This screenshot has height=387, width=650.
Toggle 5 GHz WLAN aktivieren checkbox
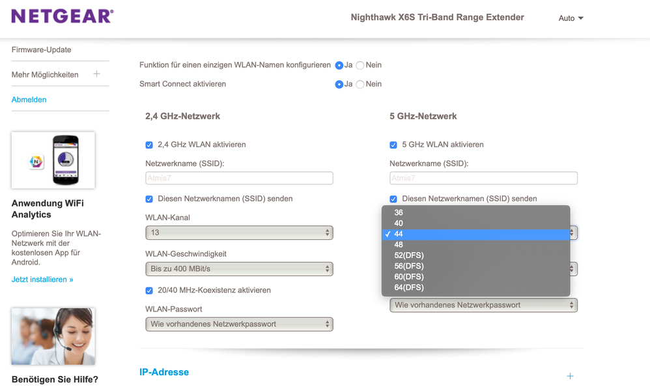[x=393, y=145]
